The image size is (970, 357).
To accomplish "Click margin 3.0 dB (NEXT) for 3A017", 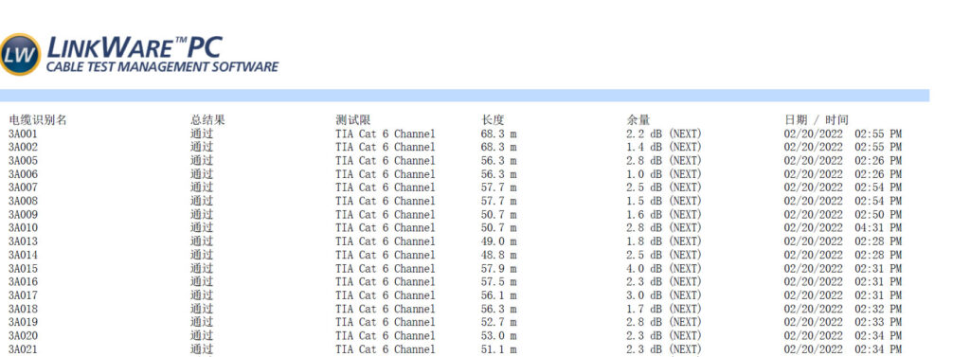I will pyautogui.click(x=664, y=295).
